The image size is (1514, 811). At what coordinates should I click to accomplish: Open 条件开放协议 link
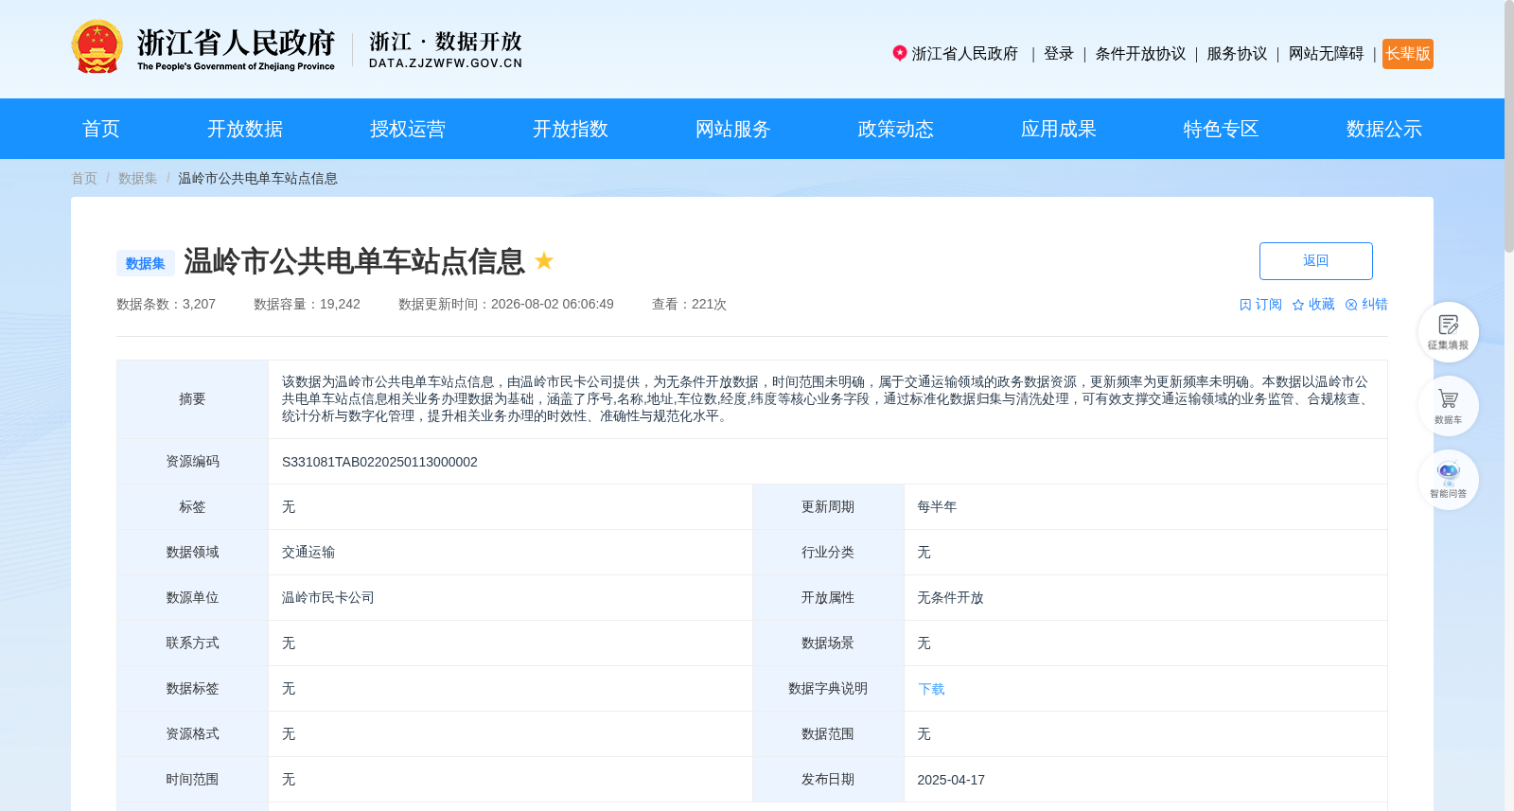[1140, 54]
